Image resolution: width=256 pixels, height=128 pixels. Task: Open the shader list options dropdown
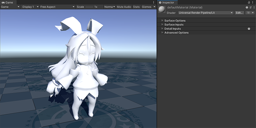coord(250,13)
